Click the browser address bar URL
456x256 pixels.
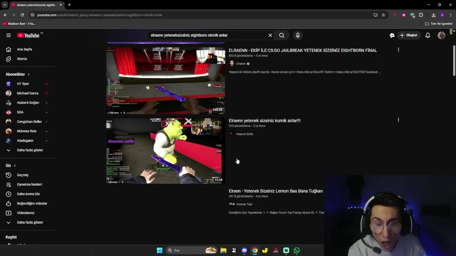[100, 15]
